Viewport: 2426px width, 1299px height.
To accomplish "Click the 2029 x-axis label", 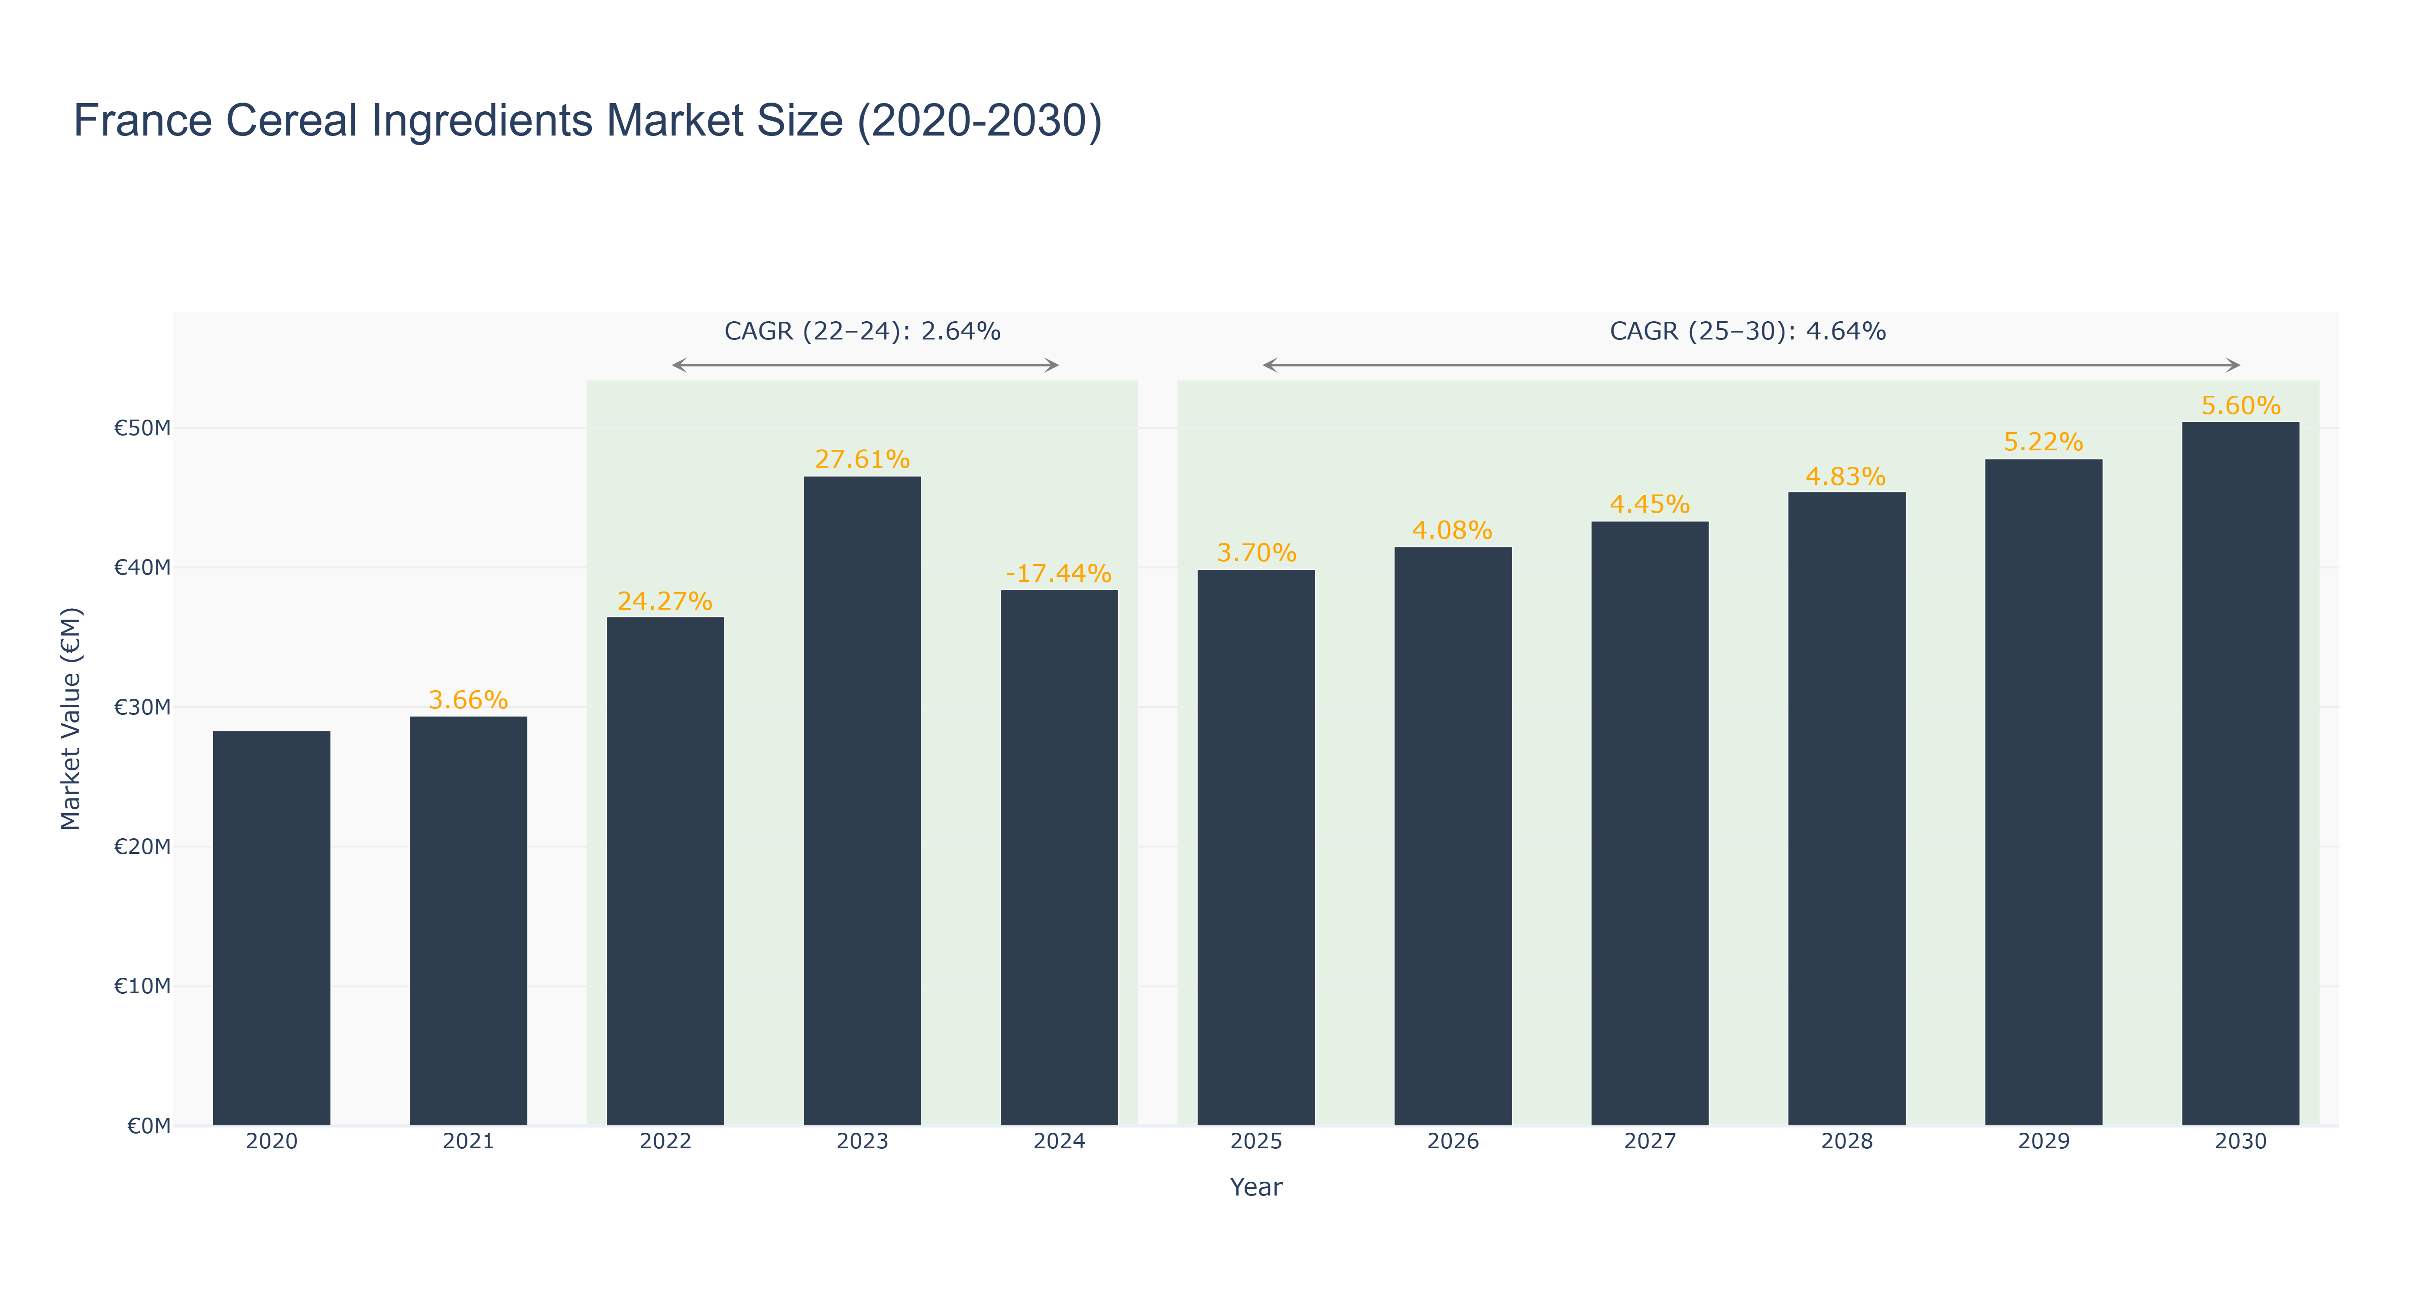I will click(x=2043, y=1142).
